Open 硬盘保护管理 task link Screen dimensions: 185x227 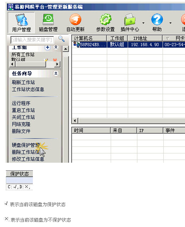pyautogui.click(x=26, y=145)
